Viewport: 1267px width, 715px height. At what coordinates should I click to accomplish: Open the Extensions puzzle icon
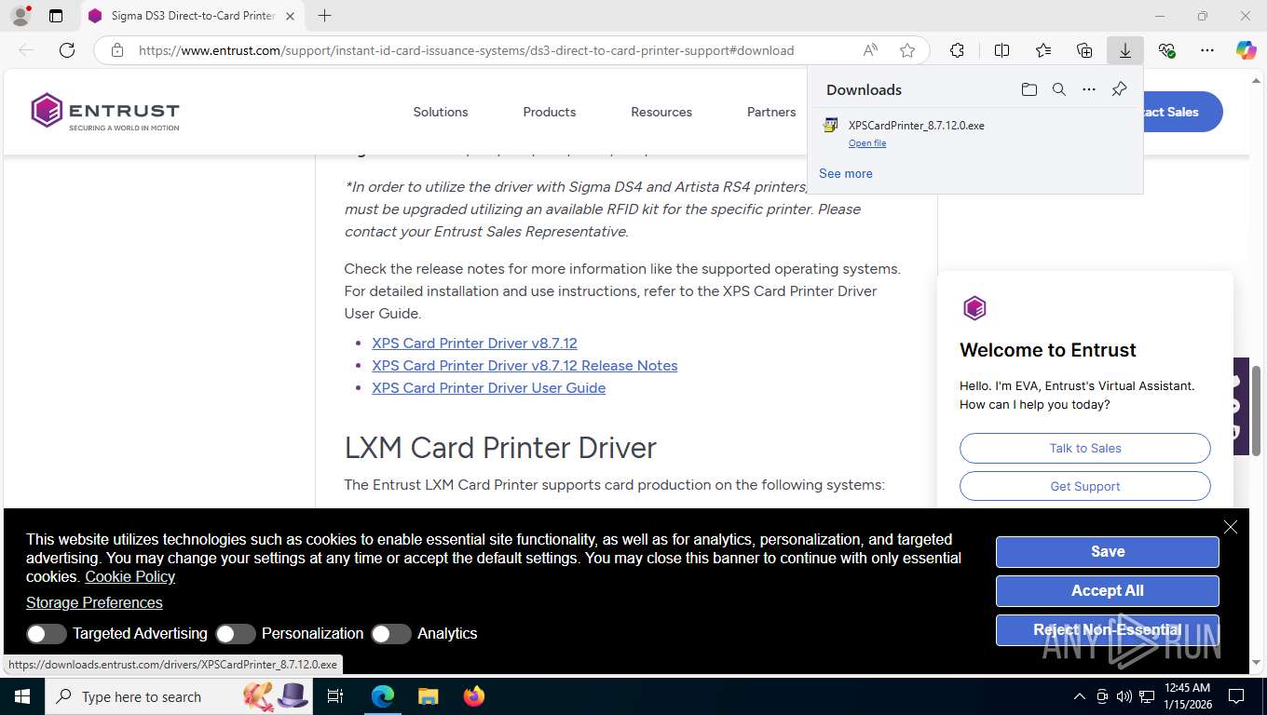click(957, 50)
